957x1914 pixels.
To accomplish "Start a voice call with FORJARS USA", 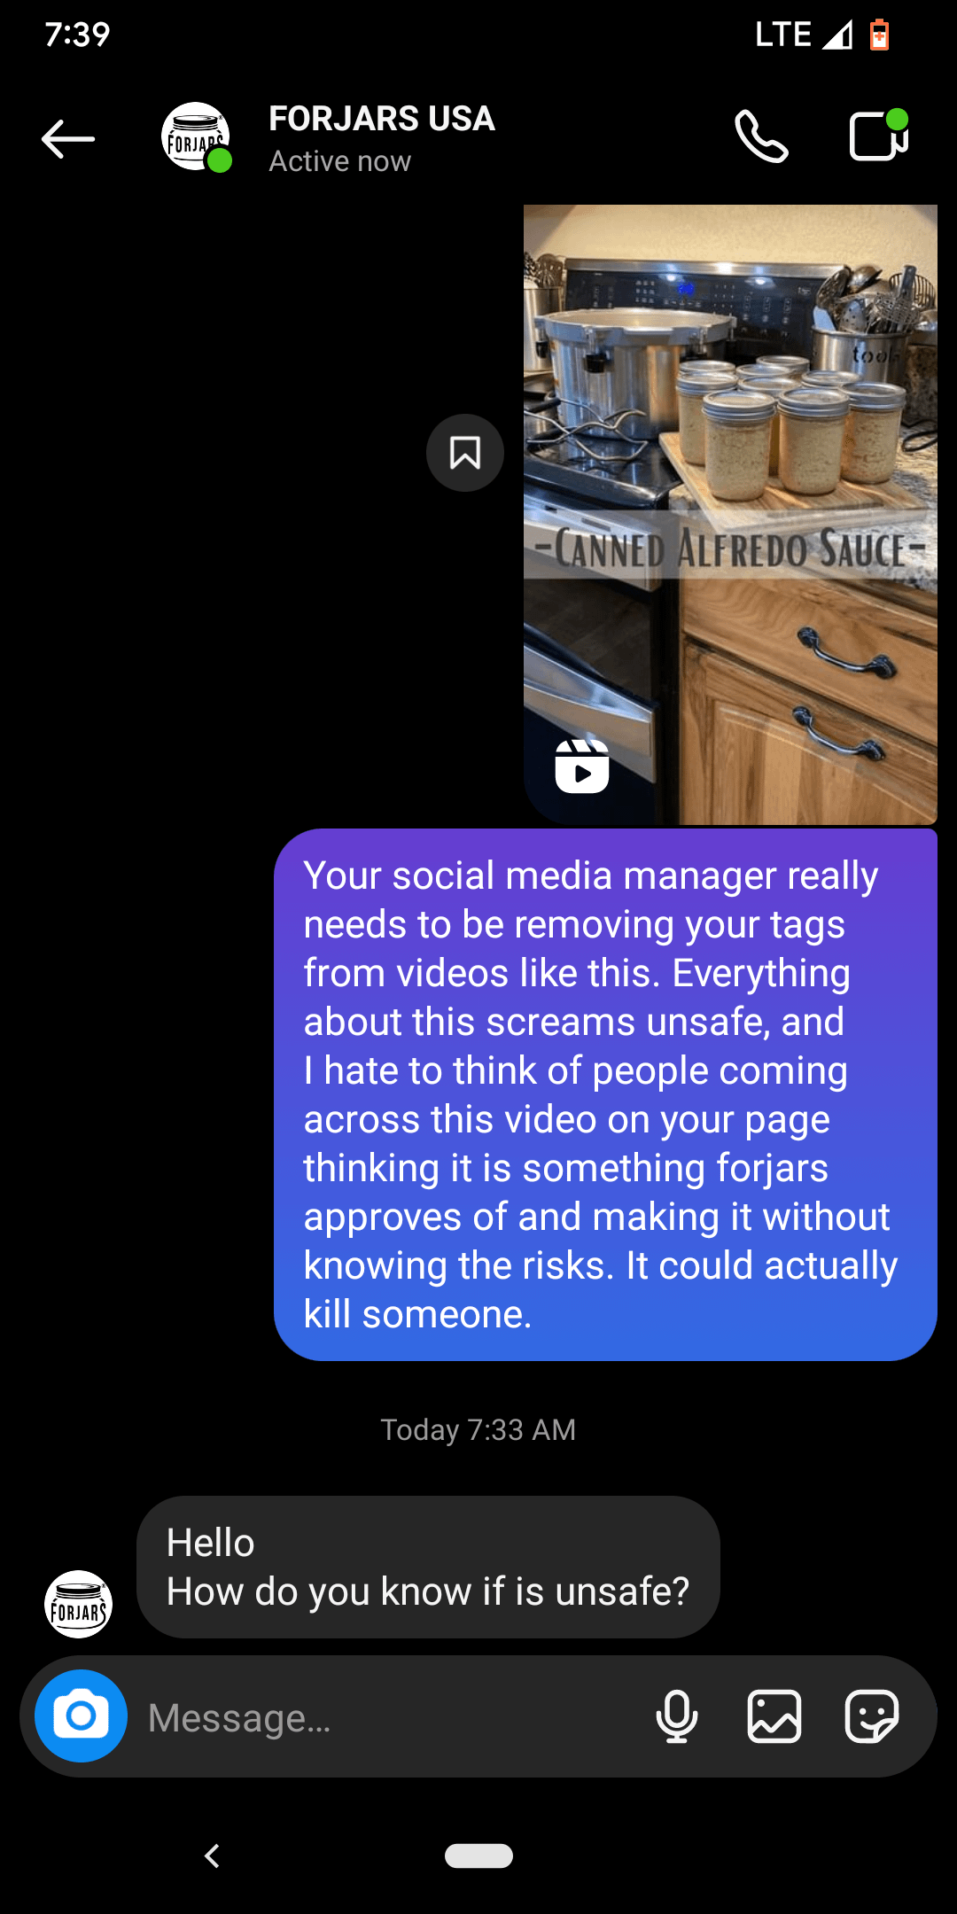I will [761, 136].
